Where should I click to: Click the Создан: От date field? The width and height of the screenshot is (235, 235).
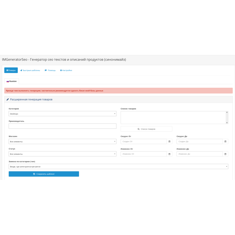144,142
